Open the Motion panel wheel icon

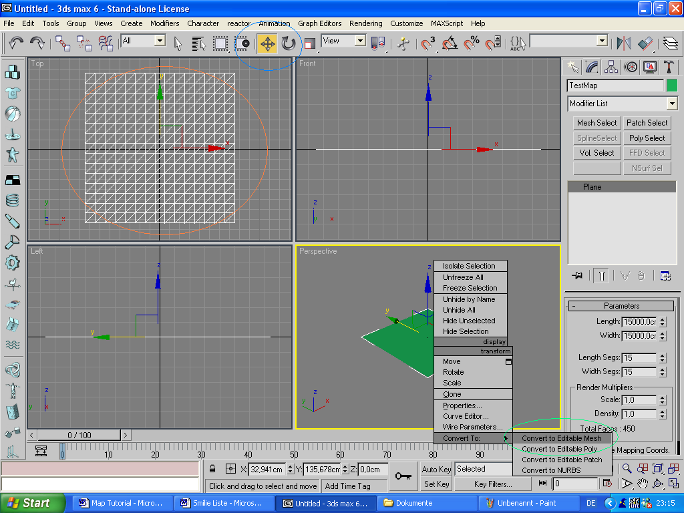(x=631, y=67)
